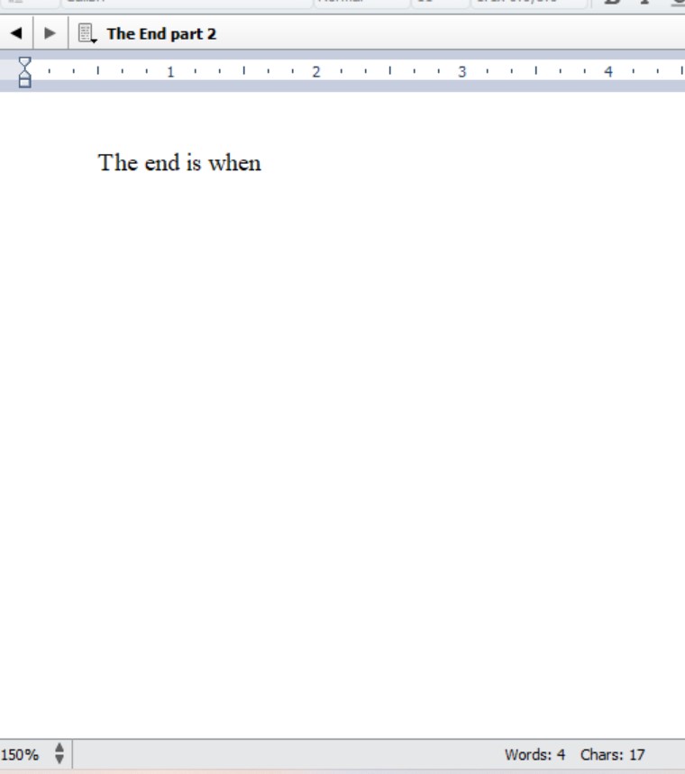This screenshot has width=685, height=774.
Task: Click the Chars: 17 counter in footer
Action: 613,755
